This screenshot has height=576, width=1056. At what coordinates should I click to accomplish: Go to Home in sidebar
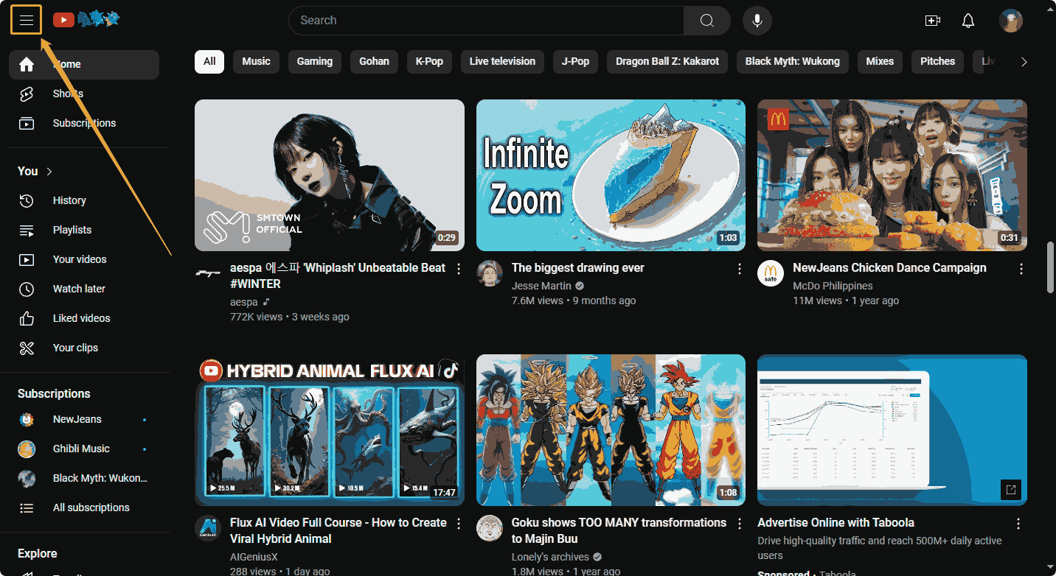(84, 65)
